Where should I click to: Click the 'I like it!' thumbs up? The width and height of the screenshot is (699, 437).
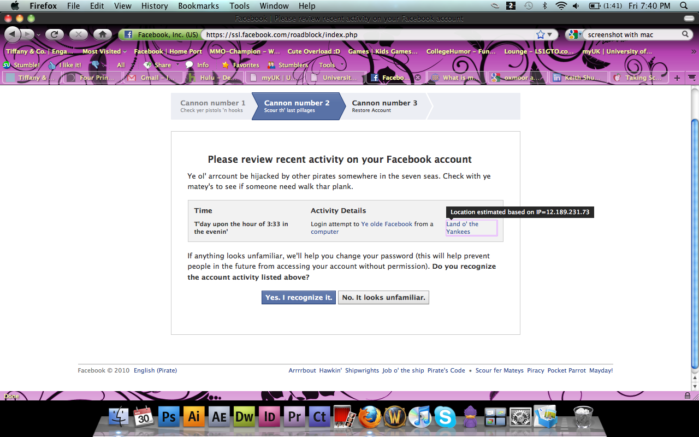(x=64, y=64)
